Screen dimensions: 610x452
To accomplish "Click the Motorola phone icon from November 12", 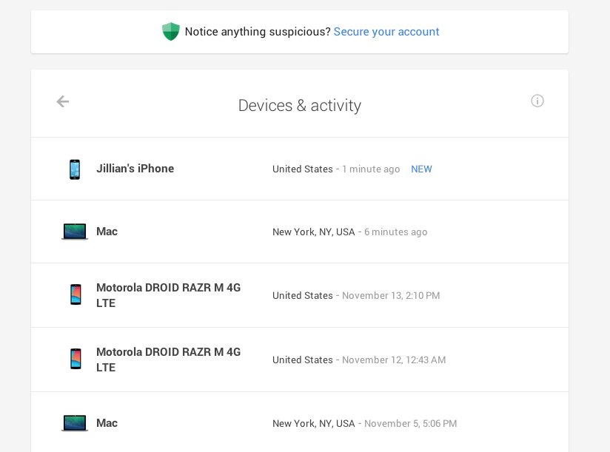I will pyautogui.click(x=74, y=360).
